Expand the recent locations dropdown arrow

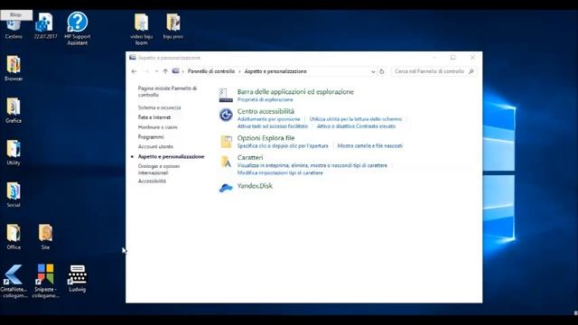[156, 71]
